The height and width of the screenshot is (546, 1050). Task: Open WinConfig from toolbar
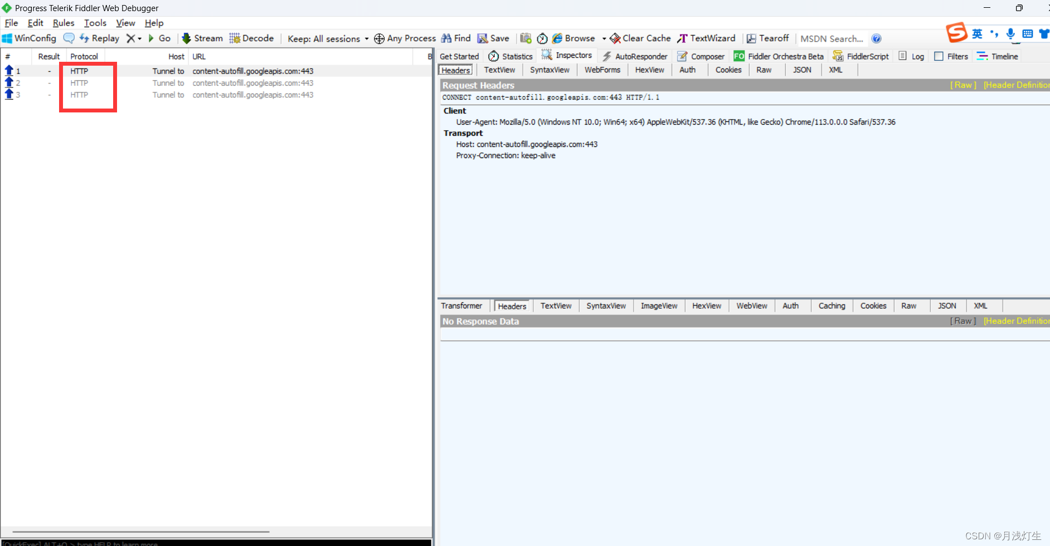point(29,38)
